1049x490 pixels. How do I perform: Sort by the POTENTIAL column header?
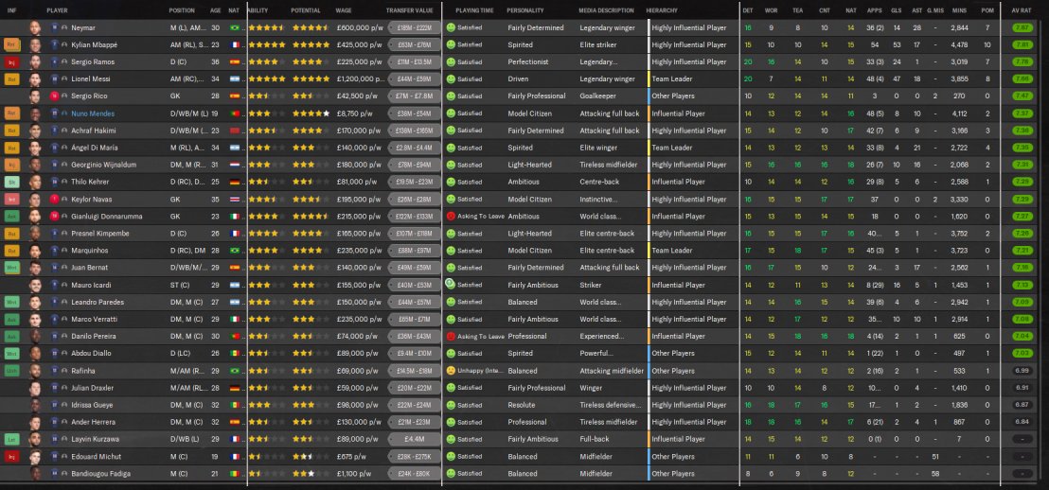(x=306, y=10)
